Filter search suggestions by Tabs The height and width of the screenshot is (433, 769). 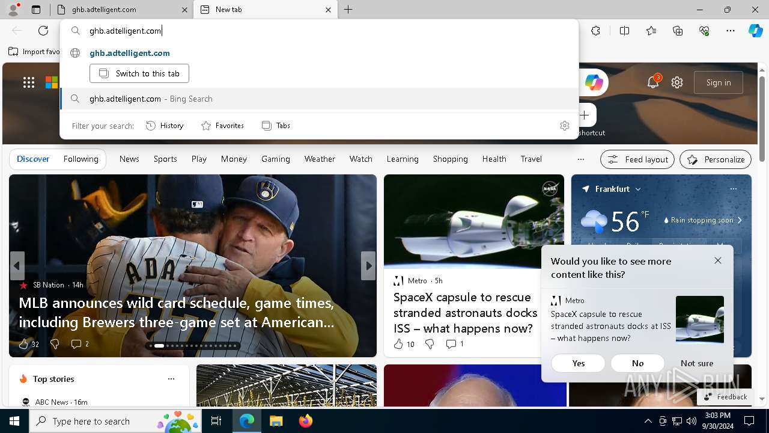[x=276, y=126]
